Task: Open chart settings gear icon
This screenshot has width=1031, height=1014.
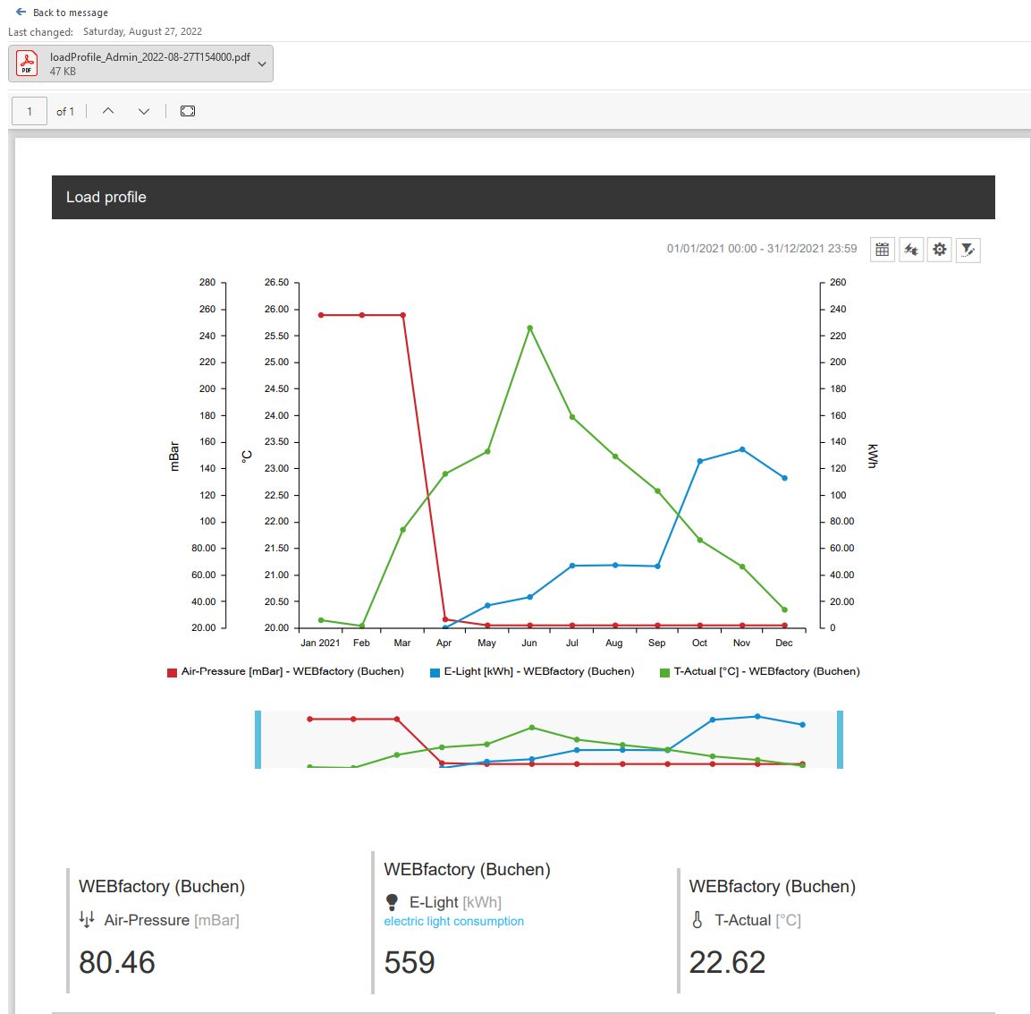Action: tap(940, 250)
